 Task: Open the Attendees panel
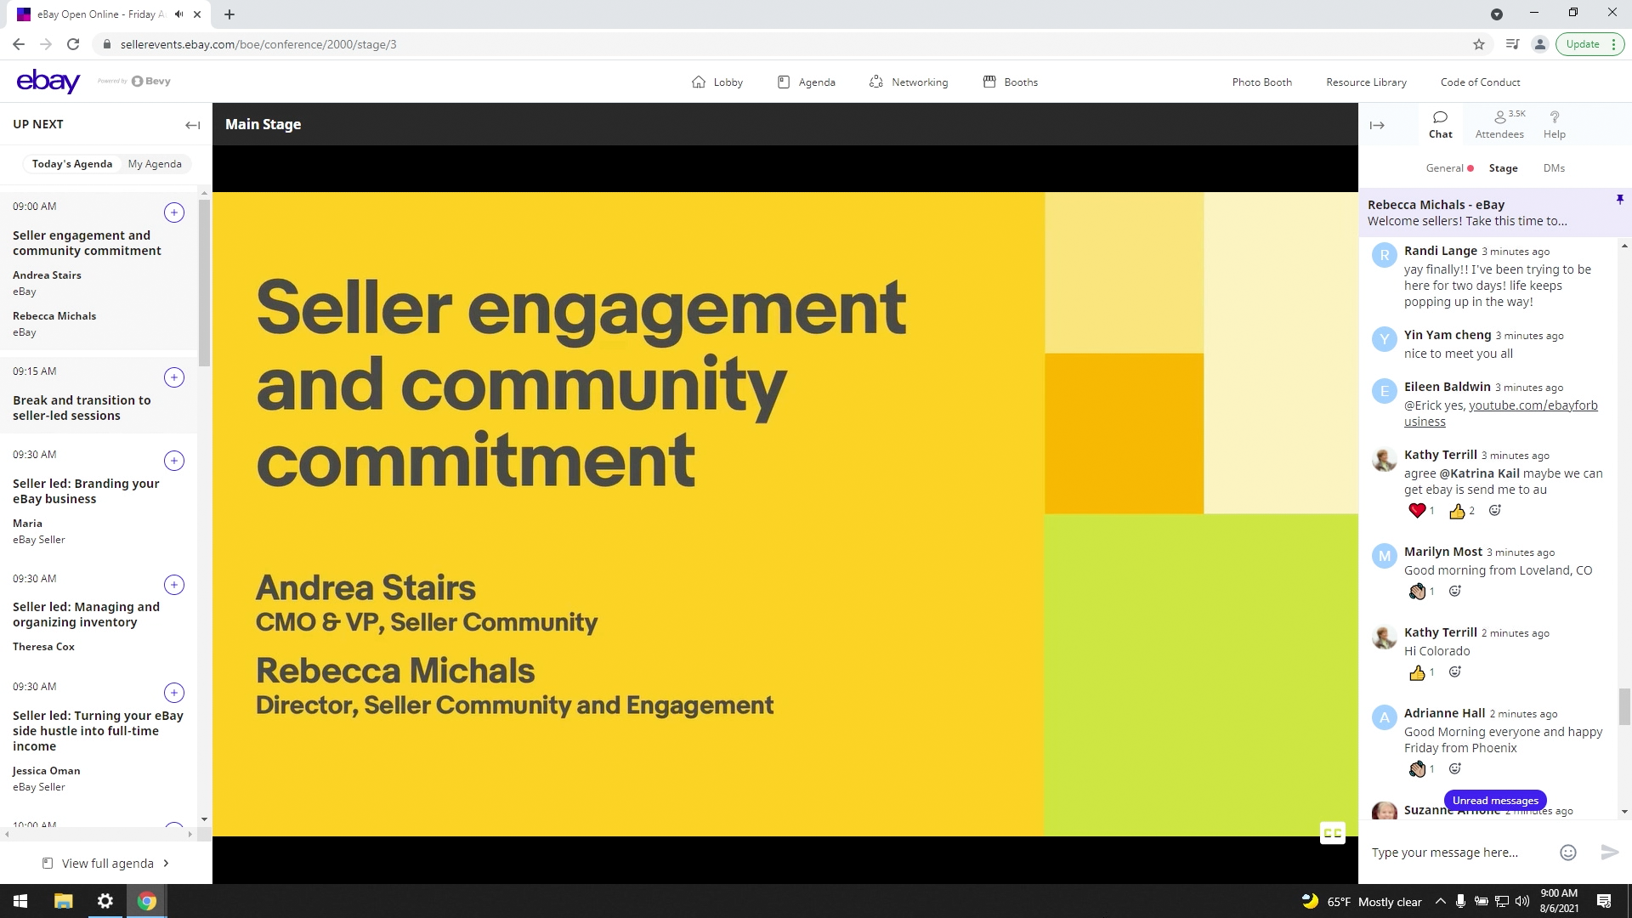(1499, 124)
